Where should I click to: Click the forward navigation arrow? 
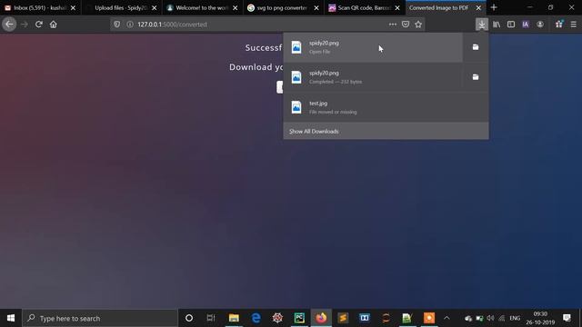(25, 25)
